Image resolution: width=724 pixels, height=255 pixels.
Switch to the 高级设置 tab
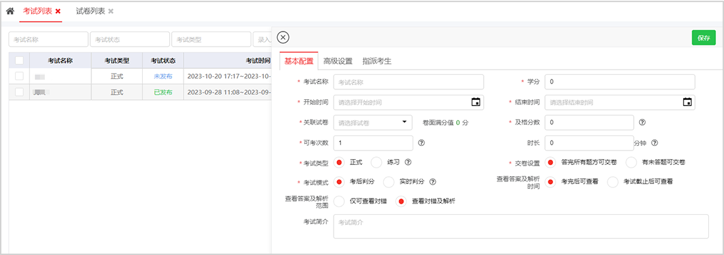[x=338, y=61]
